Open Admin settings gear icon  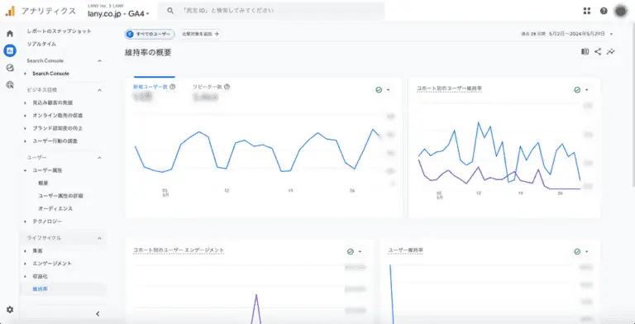[10, 310]
